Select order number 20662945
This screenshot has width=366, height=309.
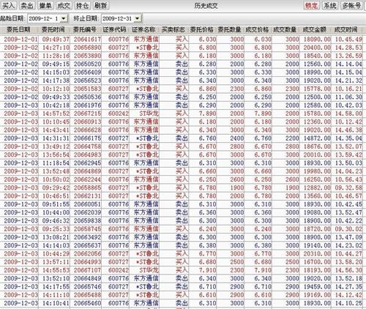[87, 163]
